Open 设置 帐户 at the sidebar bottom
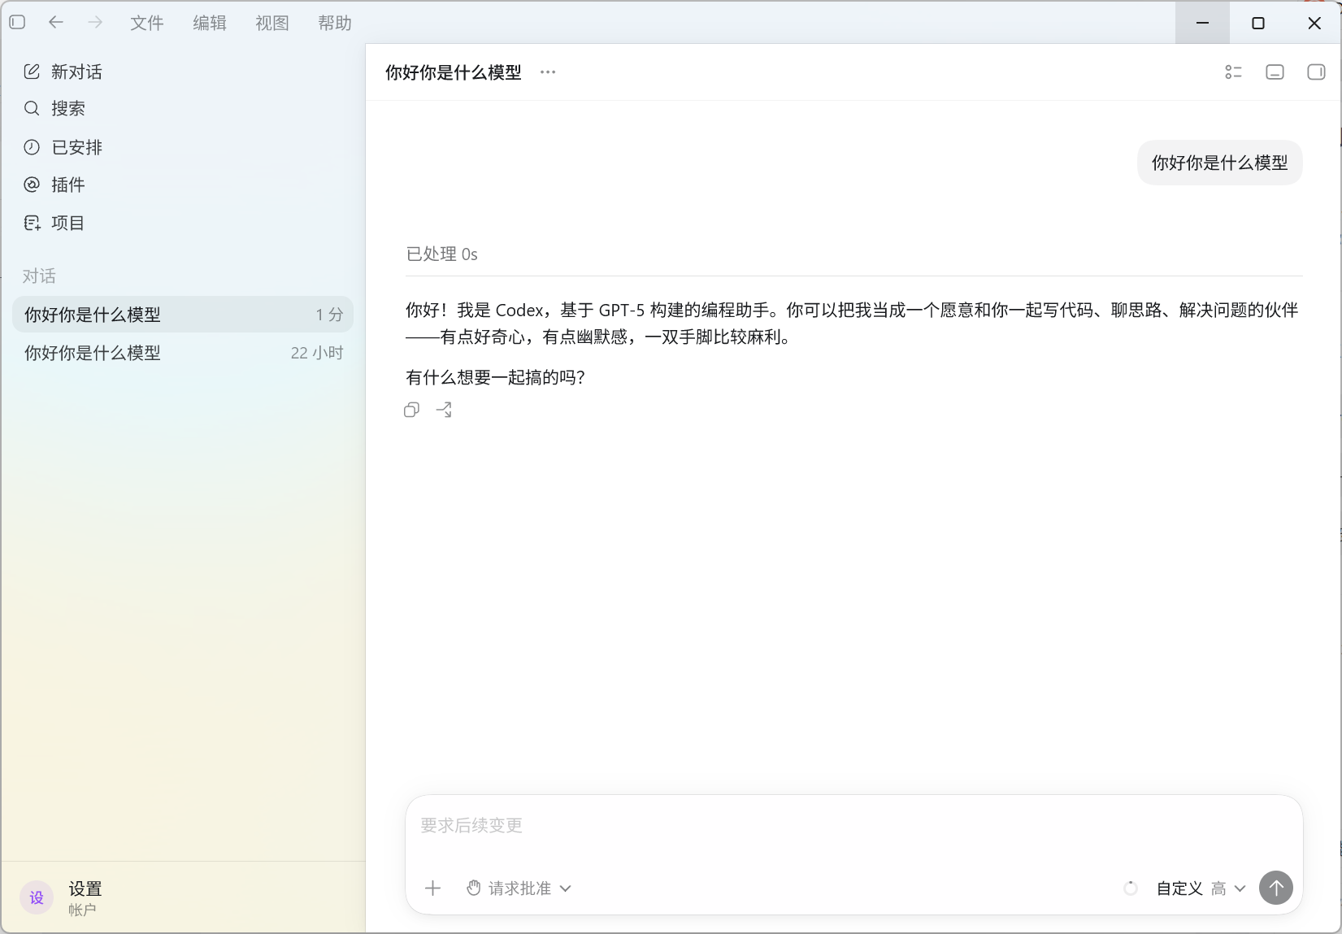The image size is (1342, 934). click(183, 897)
